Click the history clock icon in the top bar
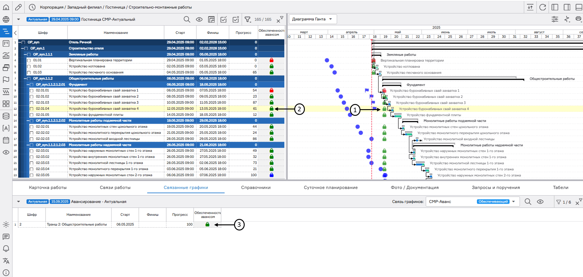Image resolution: width=583 pixels, height=277 pixels. pos(32,7)
